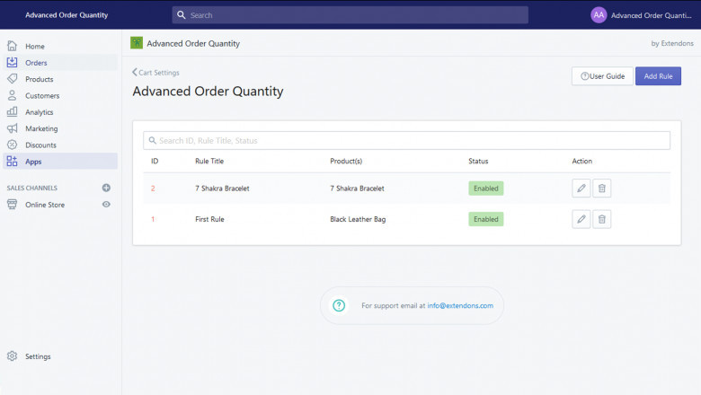
Task: Open Orders in the sidebar
Action: click(x=36, y=63)
